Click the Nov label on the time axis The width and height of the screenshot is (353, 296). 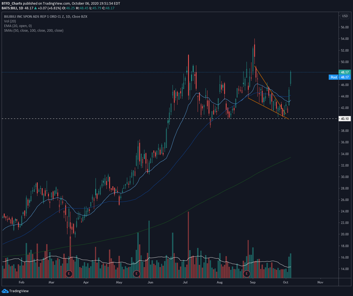click(x=320, y=282)
